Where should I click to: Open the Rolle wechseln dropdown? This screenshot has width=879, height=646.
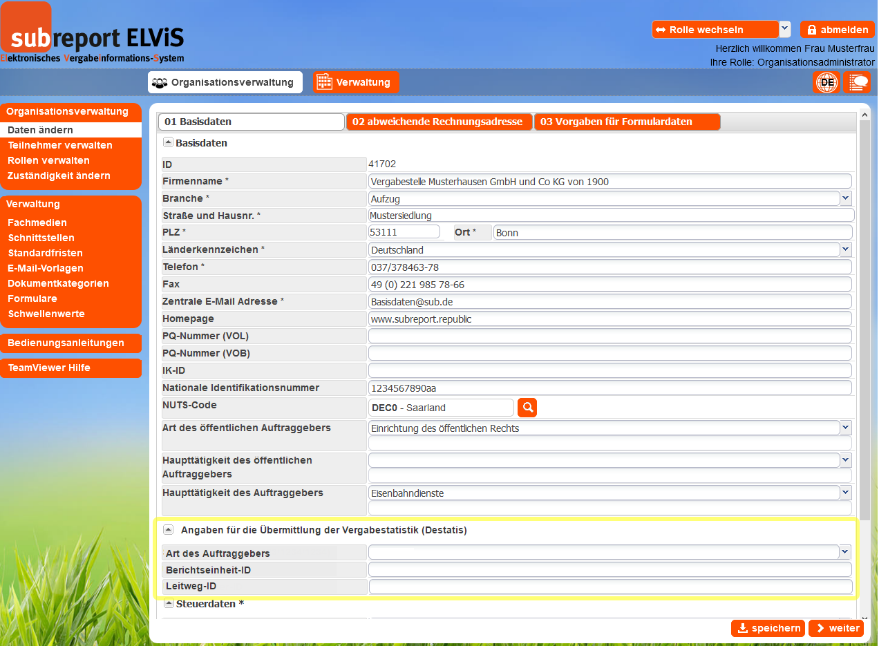tap(784, 30)
